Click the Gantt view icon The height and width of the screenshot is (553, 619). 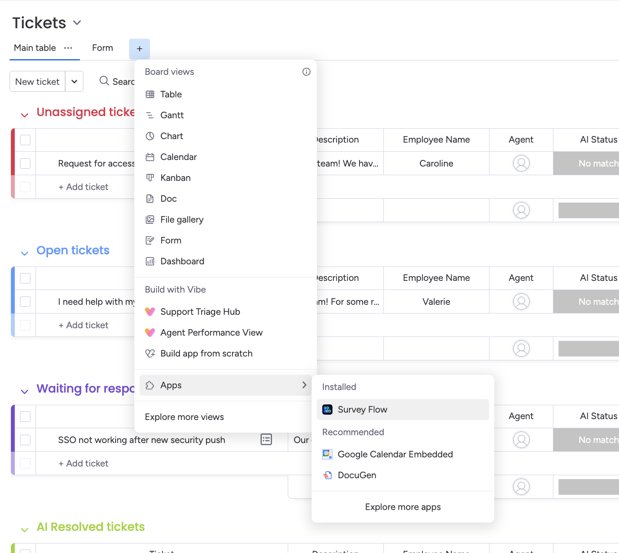tap(150, 115)
